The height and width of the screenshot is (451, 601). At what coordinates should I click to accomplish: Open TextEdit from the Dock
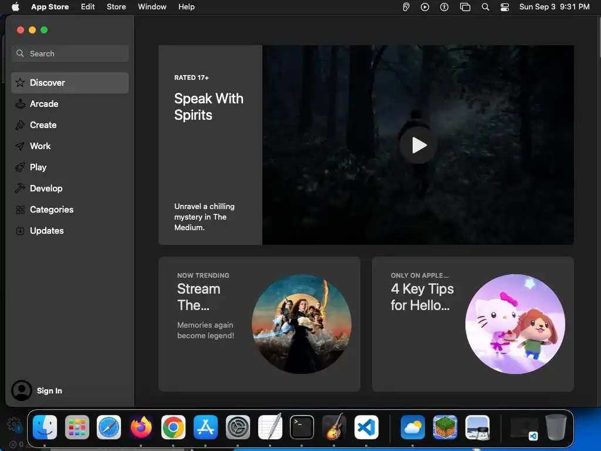coord(270,427)
